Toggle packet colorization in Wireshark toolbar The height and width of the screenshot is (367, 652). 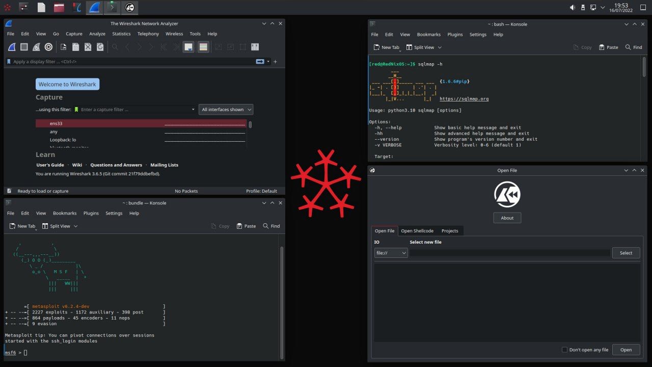(203, 47)
